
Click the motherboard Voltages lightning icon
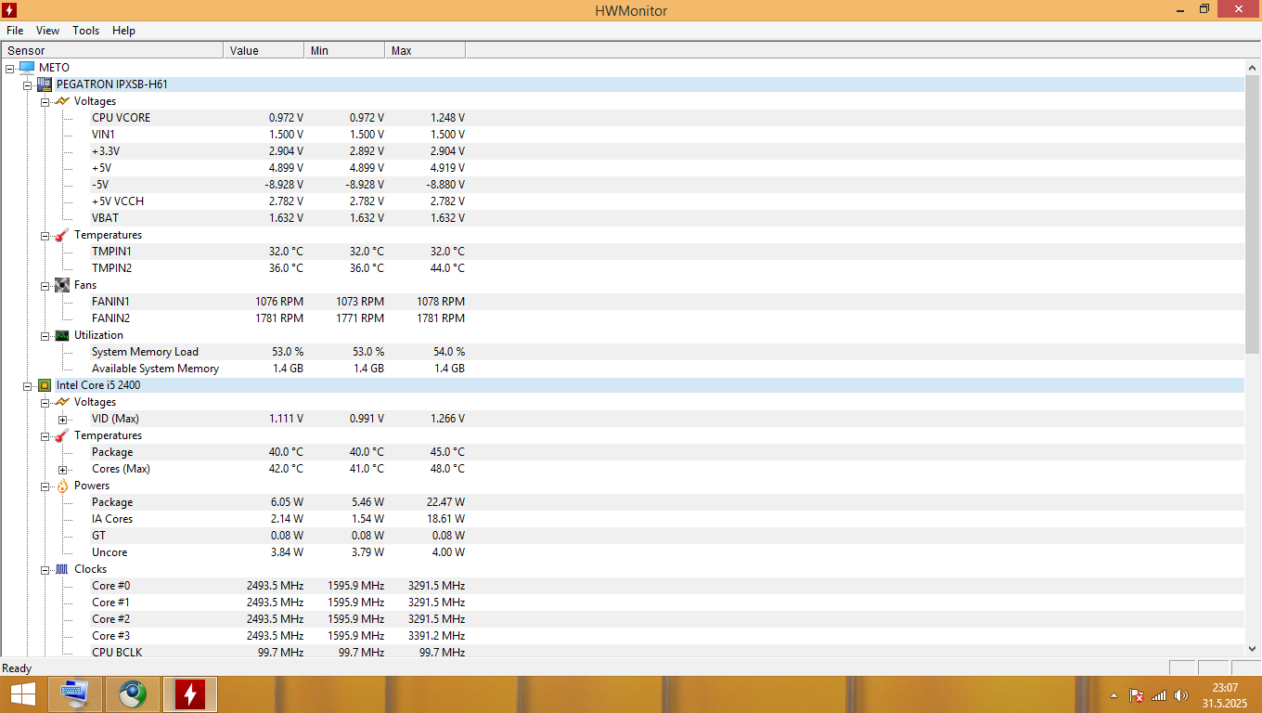62,101
